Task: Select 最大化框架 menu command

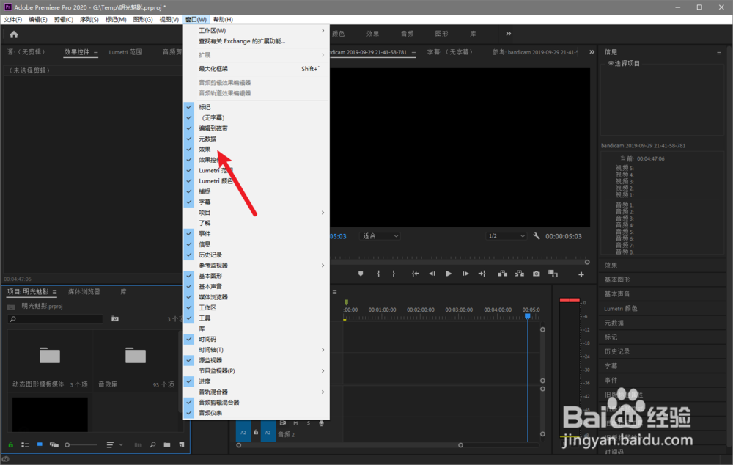Action: [256, 69]
